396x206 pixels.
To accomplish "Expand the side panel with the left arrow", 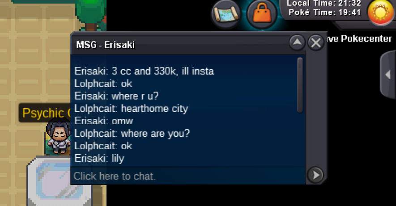I will click(388, 75).
